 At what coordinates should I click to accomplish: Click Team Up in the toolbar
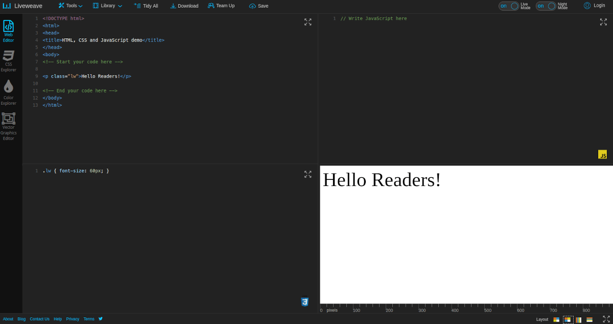[x=221, y=6]
